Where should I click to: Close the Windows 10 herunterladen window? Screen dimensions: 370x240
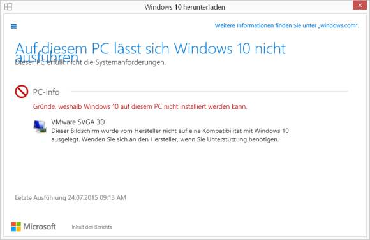(360, 5)
